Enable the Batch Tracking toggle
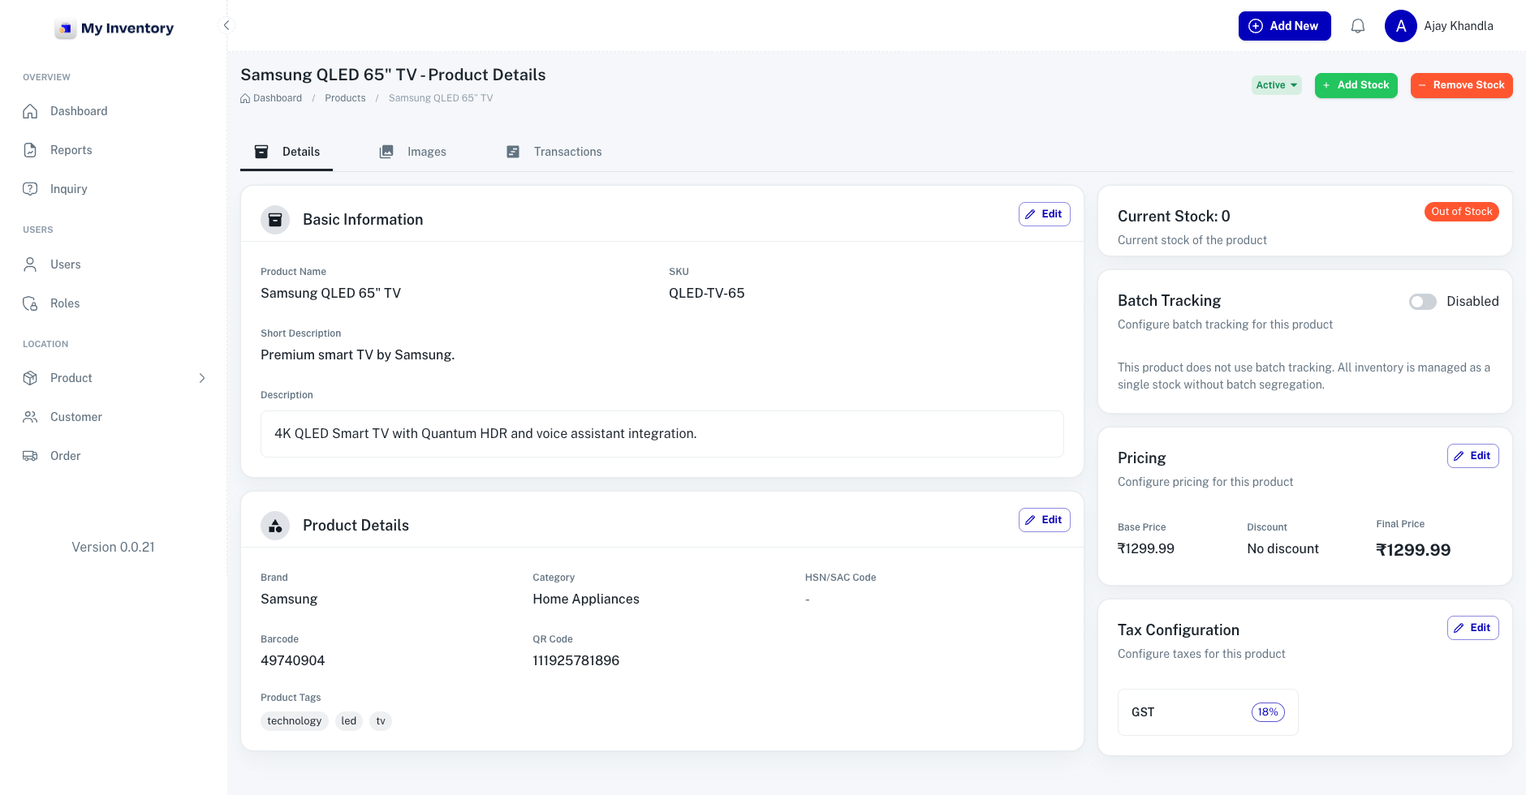This screenshot has height=795, width=1526. 1422,302
